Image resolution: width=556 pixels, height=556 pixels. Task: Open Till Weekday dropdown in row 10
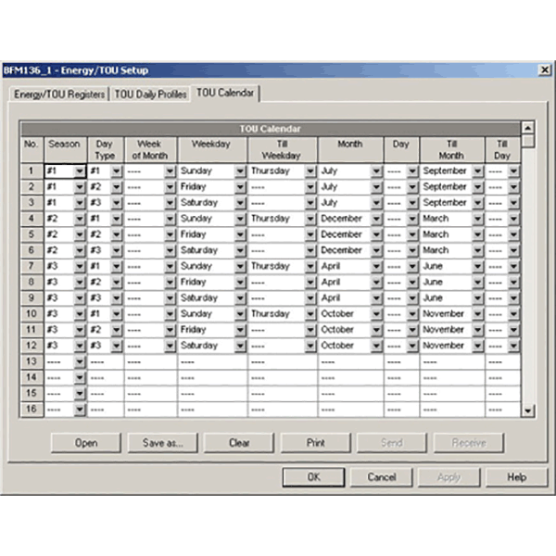click(310, 314)
